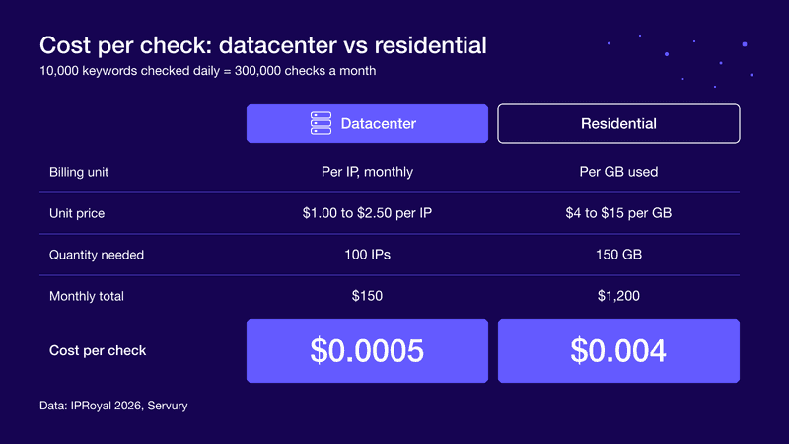Click the Data: IPRoyal 2026, Servury source note
The image size is (789, 444).
click(x=113, y=406)
